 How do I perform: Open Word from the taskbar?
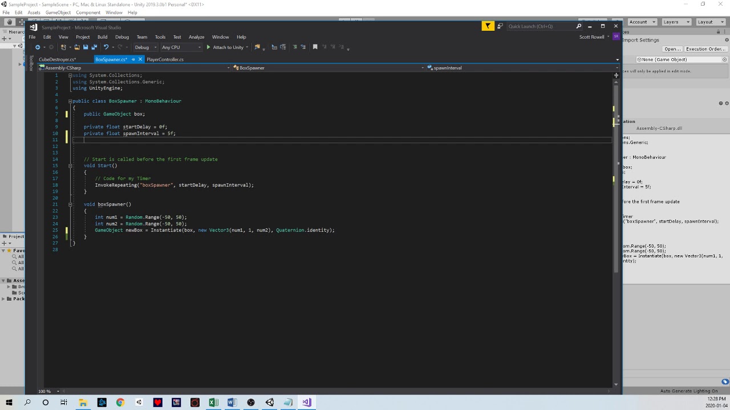tap(232, 403)
